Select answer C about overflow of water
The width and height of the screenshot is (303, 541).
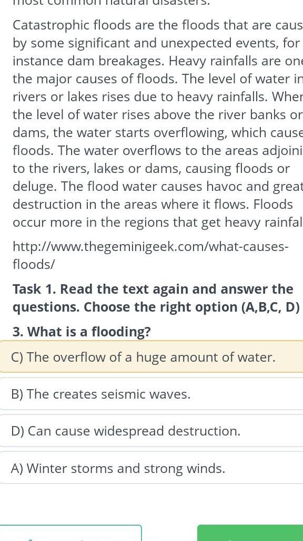151,356
